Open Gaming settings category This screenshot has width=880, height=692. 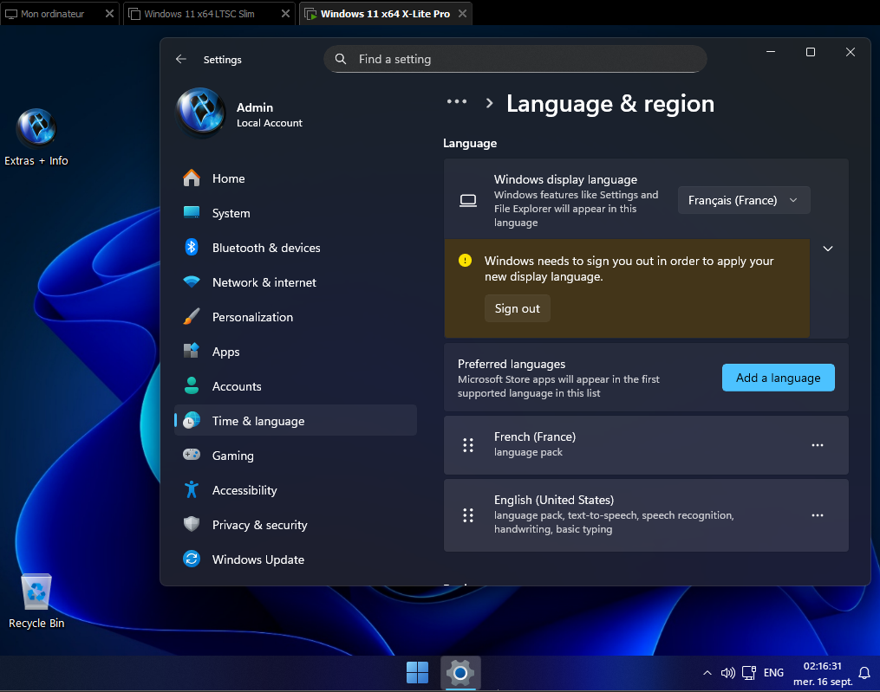click(296, 456)
